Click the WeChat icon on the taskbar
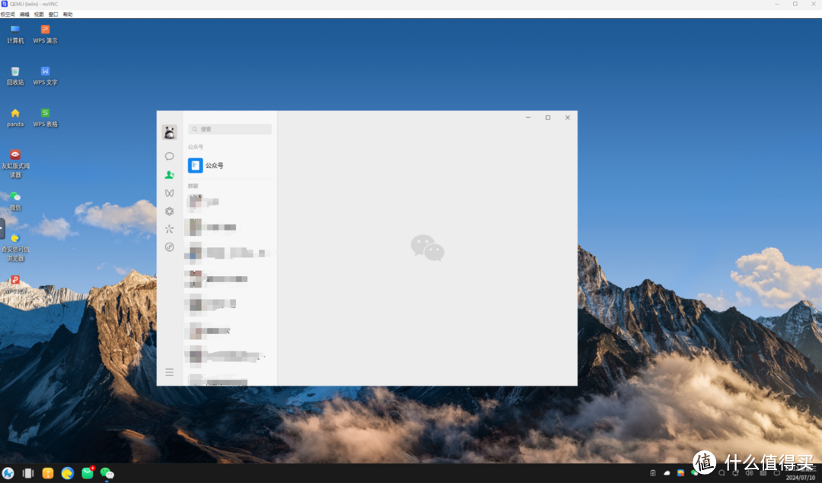The image size is (822, 483). 107,474
